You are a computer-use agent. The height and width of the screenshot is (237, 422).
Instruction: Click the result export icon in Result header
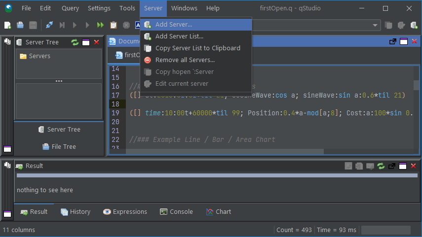tap(348, 166)
